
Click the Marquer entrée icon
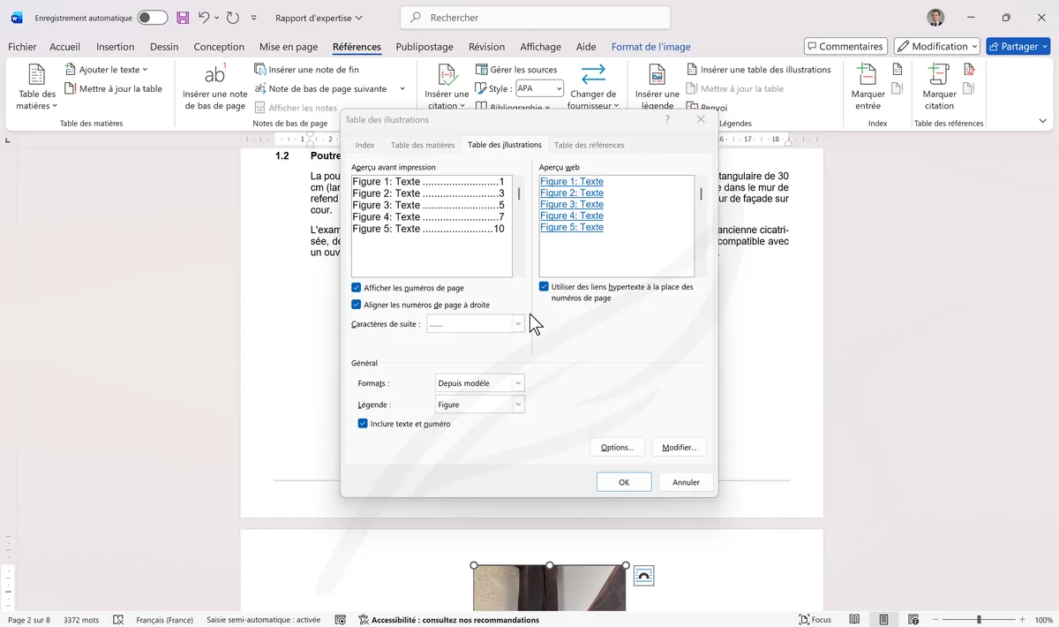click(867, 76)
